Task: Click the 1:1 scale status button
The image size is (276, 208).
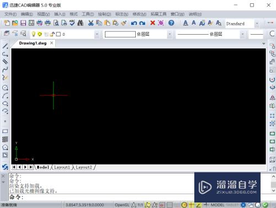Action: [140, 205]
